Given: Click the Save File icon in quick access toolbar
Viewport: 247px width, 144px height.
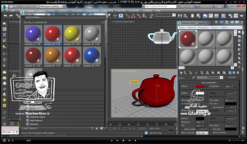Looking at the screenshot, I should 20,6.
